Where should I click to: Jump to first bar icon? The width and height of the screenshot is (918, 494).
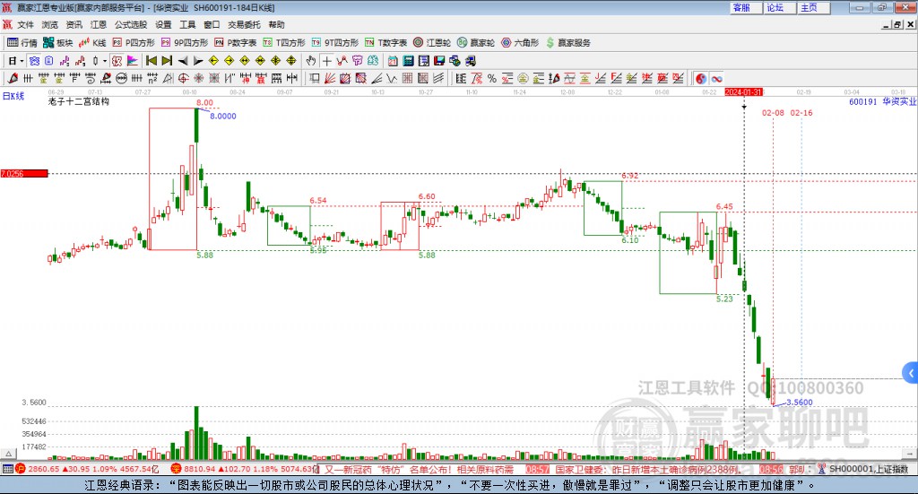151,61
